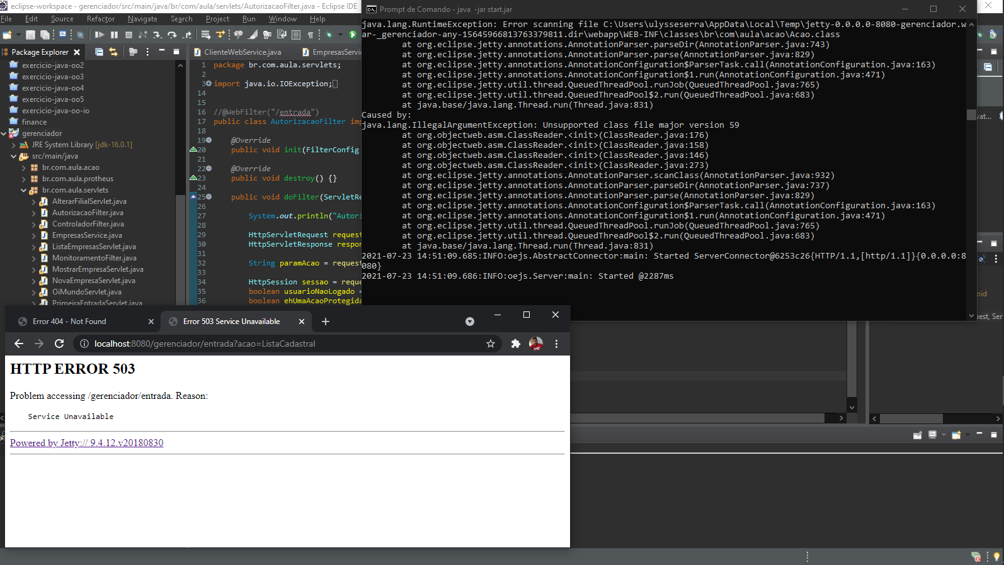The width and height of the screenshot is (1004, 565).
Task: Open the Source menu
Action: 62,19
